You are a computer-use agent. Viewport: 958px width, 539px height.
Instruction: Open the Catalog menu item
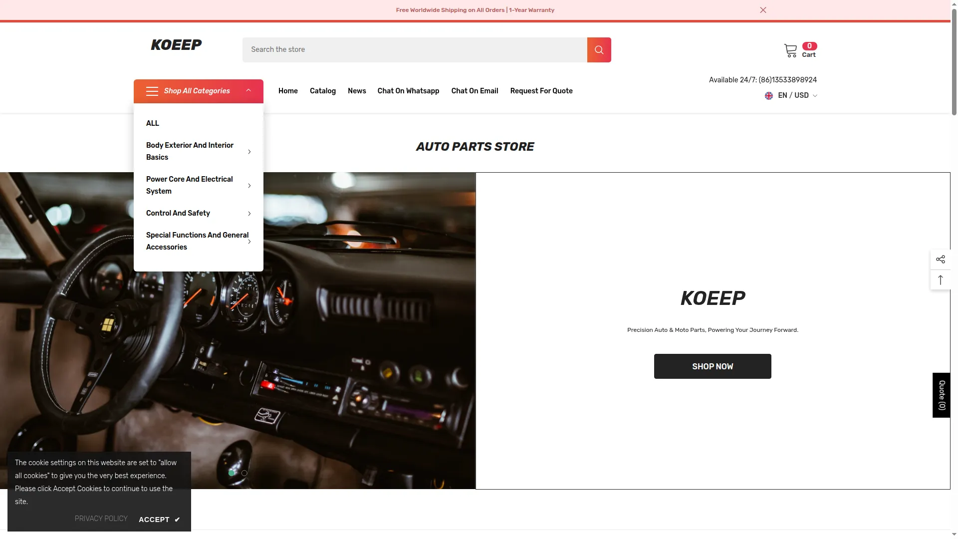tap(323, 91)
